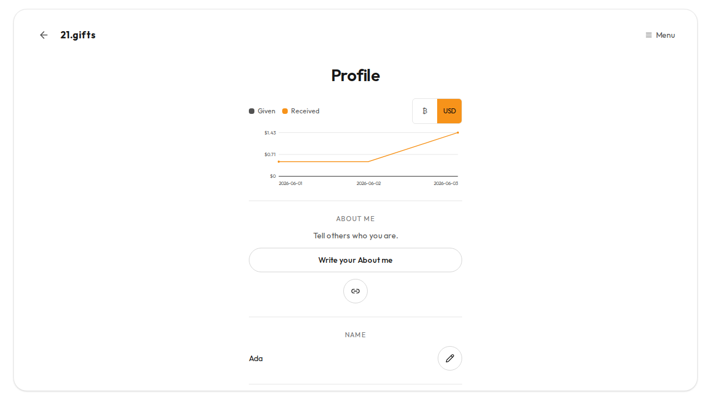Switch chart to Bitcoin currency
The height and width of the screenshot is (400, 711).
(x=425, y=111)
